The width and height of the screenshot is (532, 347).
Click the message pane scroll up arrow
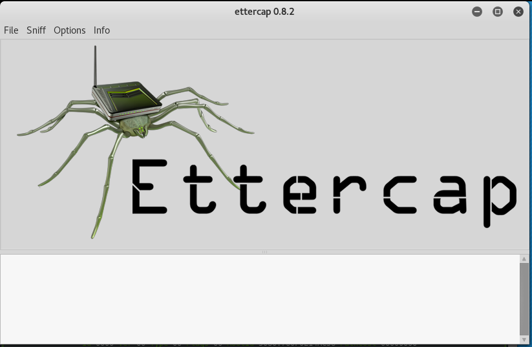[524, 259]
